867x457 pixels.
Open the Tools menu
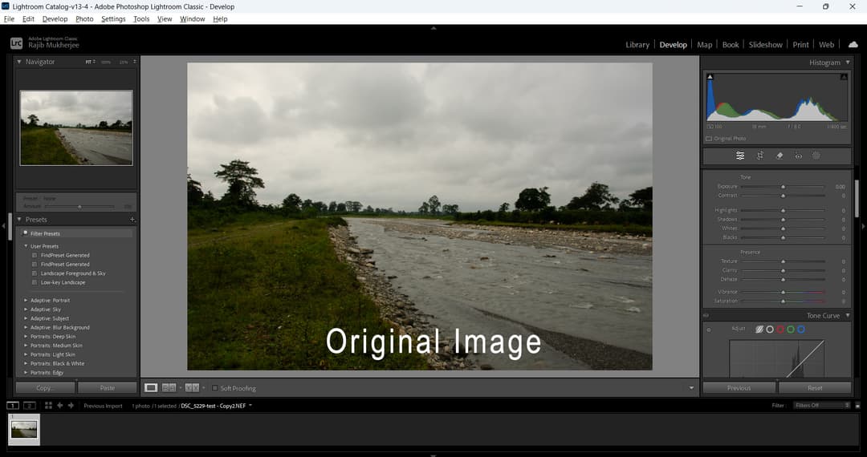141,18
